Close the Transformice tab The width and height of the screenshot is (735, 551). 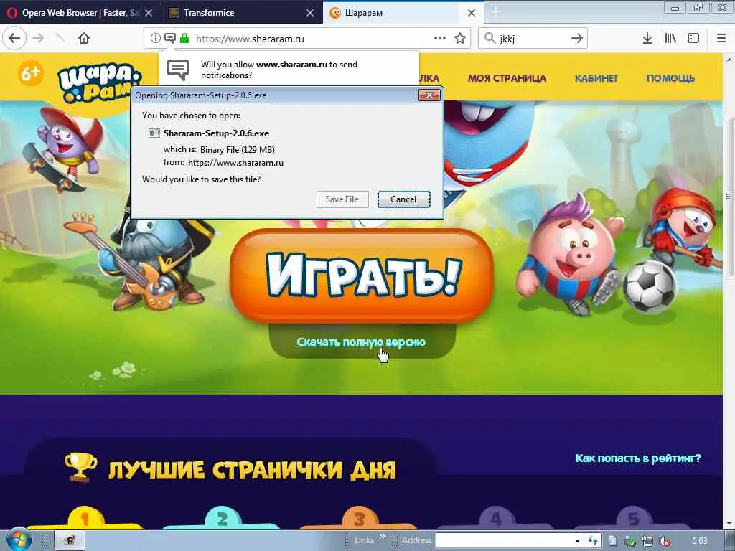[310, 13]
